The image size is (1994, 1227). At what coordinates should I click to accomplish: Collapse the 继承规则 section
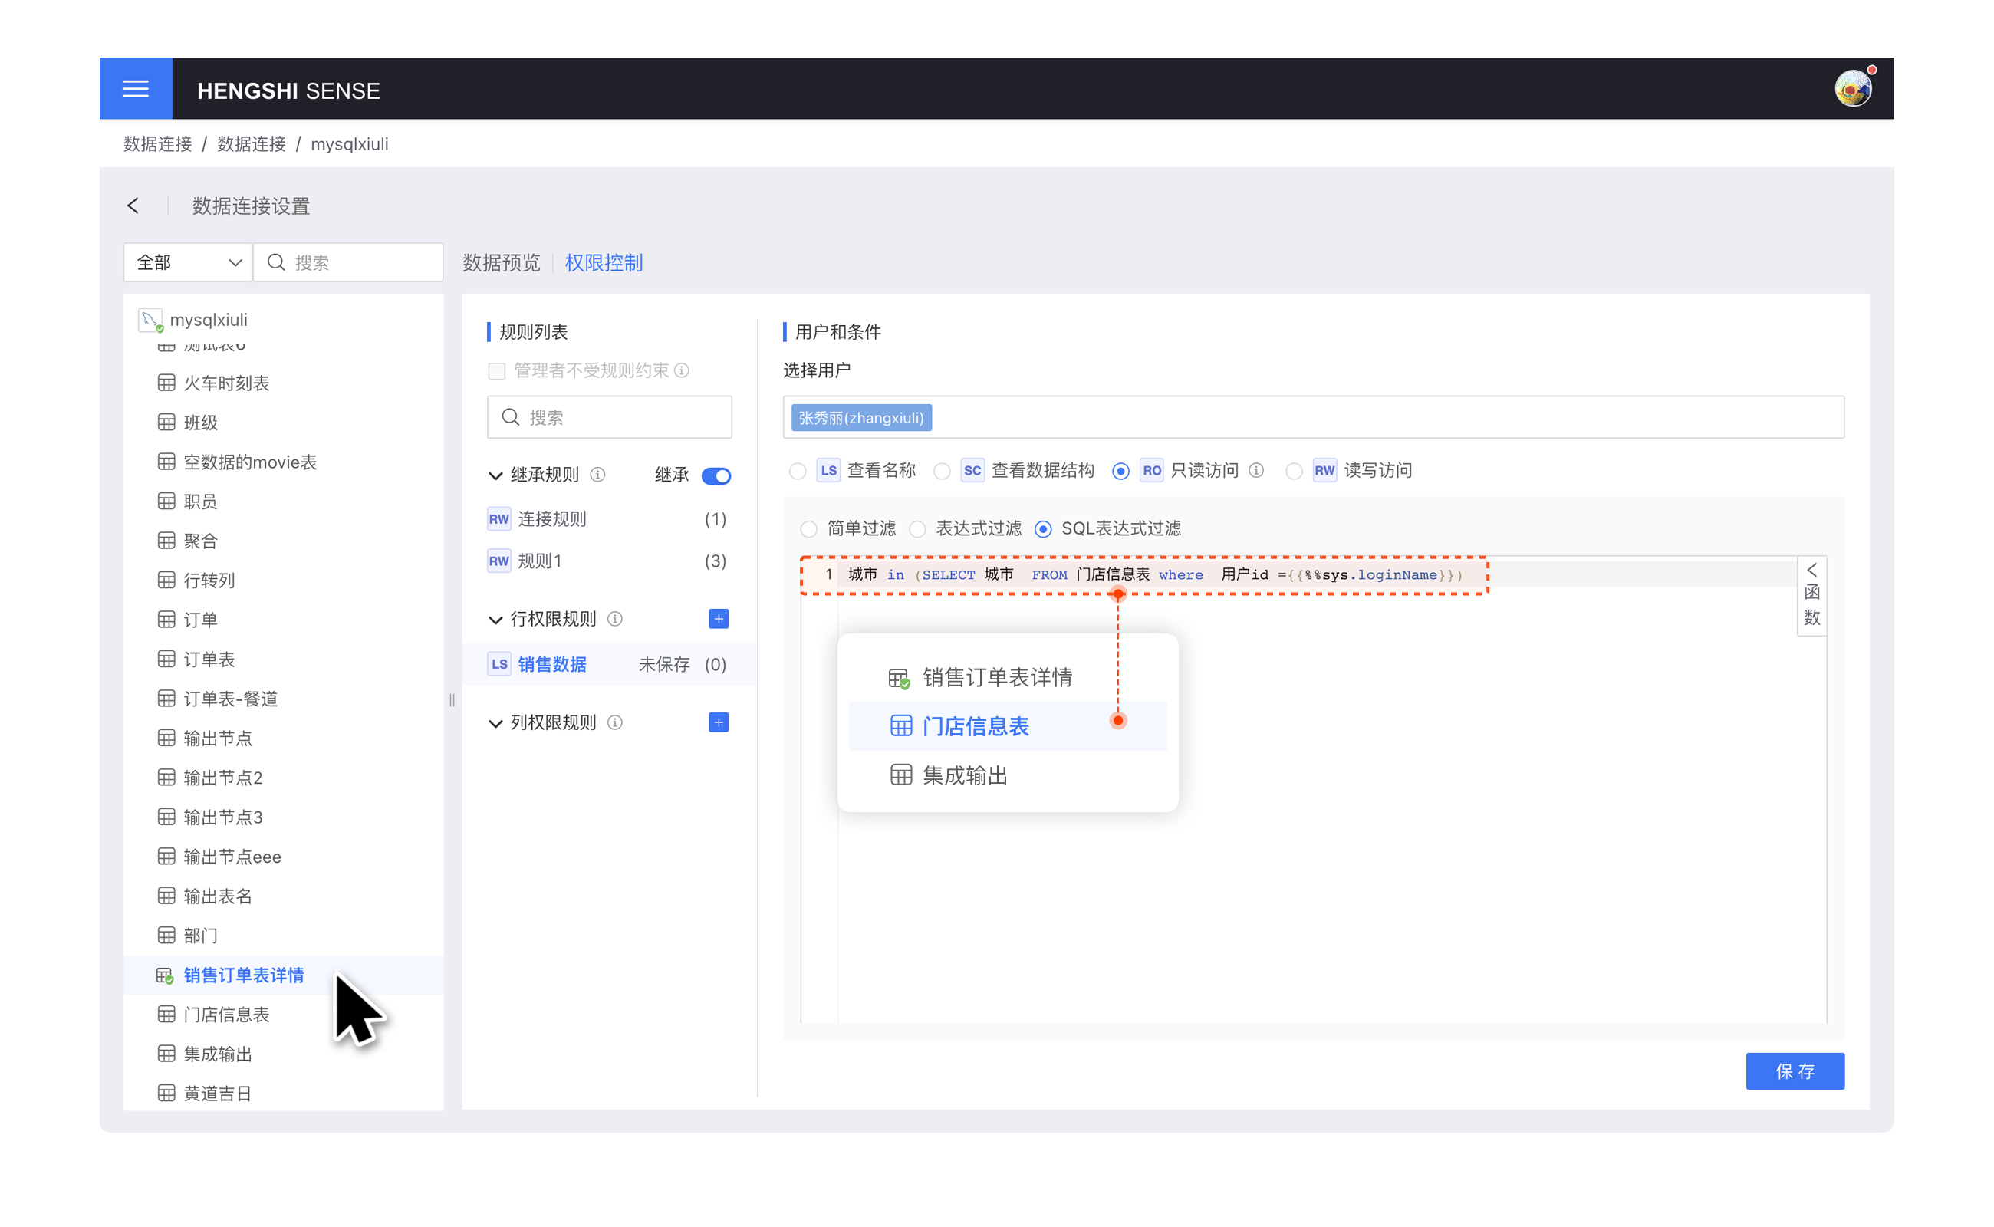point(495,475)
